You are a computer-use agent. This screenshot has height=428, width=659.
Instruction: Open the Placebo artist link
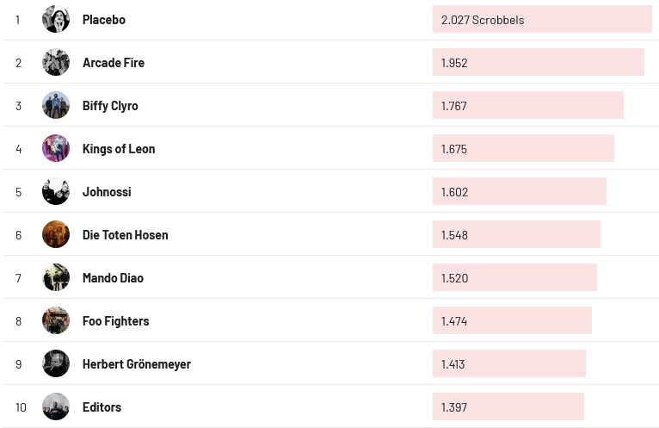(x=104, y=19)
